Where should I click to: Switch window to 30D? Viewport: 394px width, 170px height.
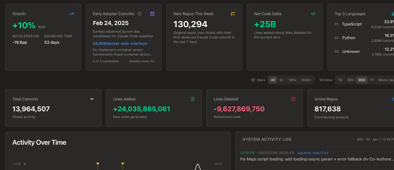pyautogui.click(x=350, y=80)
